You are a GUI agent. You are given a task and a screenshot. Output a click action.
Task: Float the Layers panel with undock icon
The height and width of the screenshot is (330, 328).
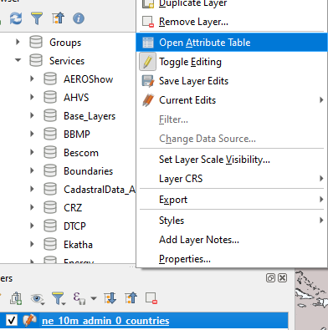[x=270, y=278]
